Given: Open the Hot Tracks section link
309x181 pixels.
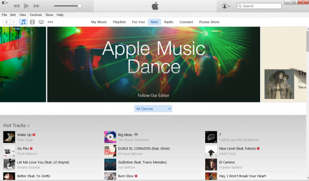Looking at the screenshot, I should tap(16, 125).
